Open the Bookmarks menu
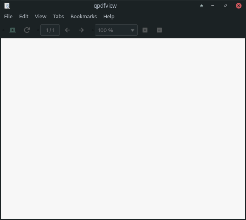The height and width of the screenshot is (220, 246). [83, 16]
